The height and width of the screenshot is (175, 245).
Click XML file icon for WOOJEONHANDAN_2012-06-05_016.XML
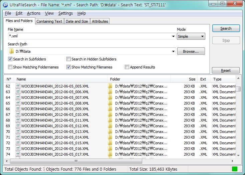click(x=18, y=149)
